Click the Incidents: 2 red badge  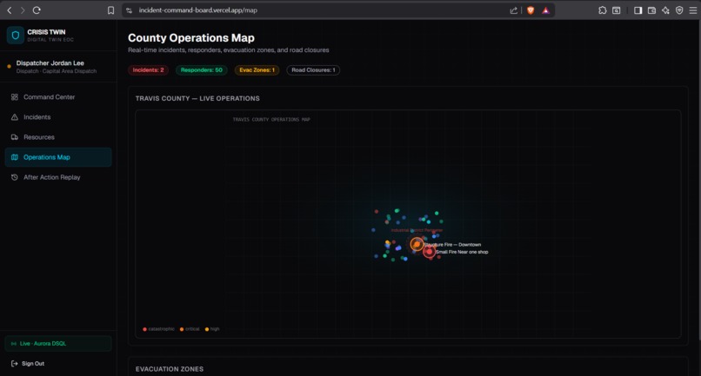(x=148, y=70)
